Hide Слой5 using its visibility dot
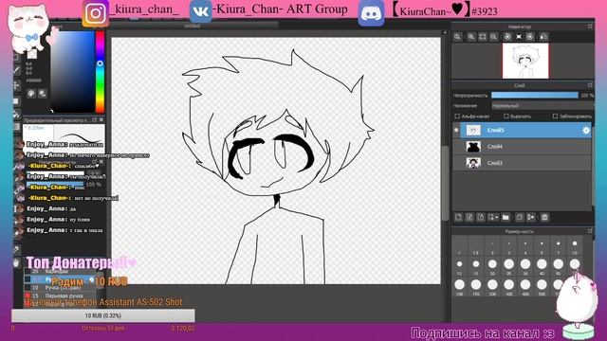 click(456, 131)
